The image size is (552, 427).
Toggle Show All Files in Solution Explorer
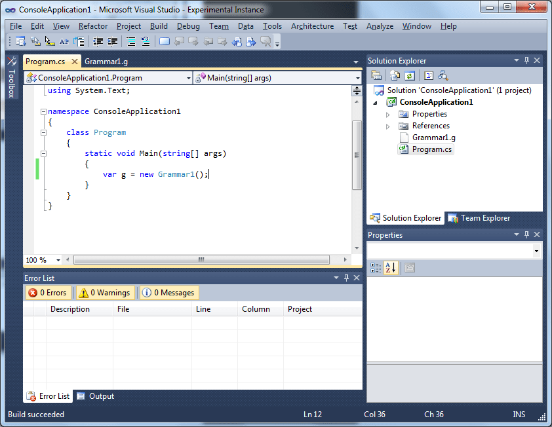395,75
